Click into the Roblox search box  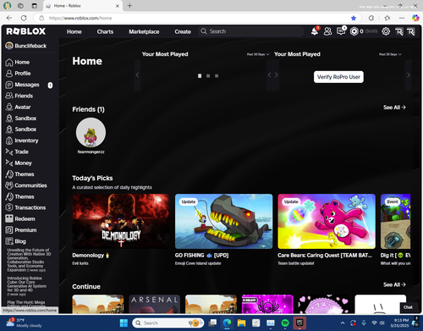pyautogui.click(x=250, y=31)
